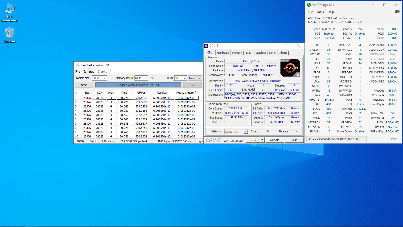The height and width of the screenshot is (227, 403).
Task: Click the CPU-Z Validate button
Action: pos(275,140)
